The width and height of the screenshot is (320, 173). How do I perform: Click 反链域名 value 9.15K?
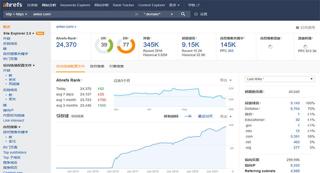191,45
